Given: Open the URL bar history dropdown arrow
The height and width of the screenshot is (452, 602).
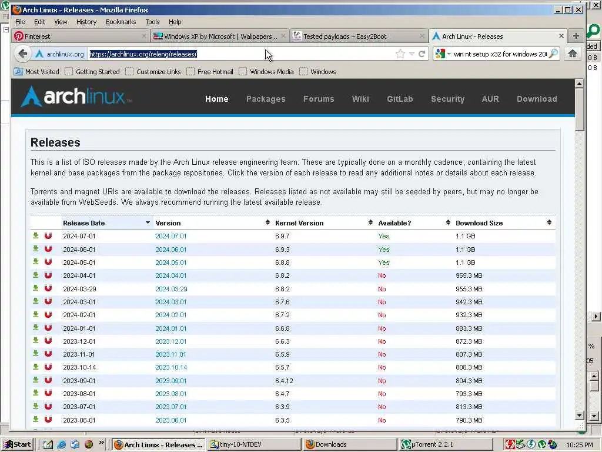Looking at the screenshot, I should tap(412, 54).
